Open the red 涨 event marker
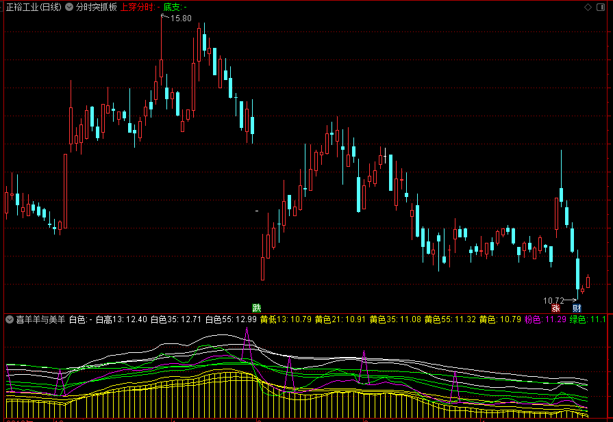Image resolution: width=613 pixels, height=422 pixels. point(555,308)
